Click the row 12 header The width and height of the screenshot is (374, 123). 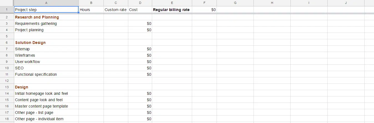pyautogui.click(x=7, y=81)
